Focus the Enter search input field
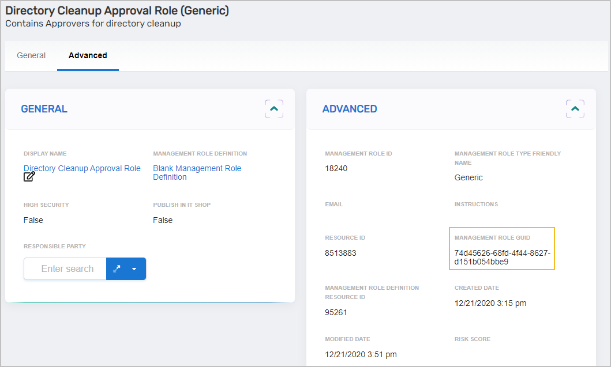611x367 pixels. point(66,268)
